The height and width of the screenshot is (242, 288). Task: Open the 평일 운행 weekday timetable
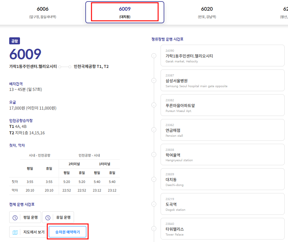click(25, 217)
